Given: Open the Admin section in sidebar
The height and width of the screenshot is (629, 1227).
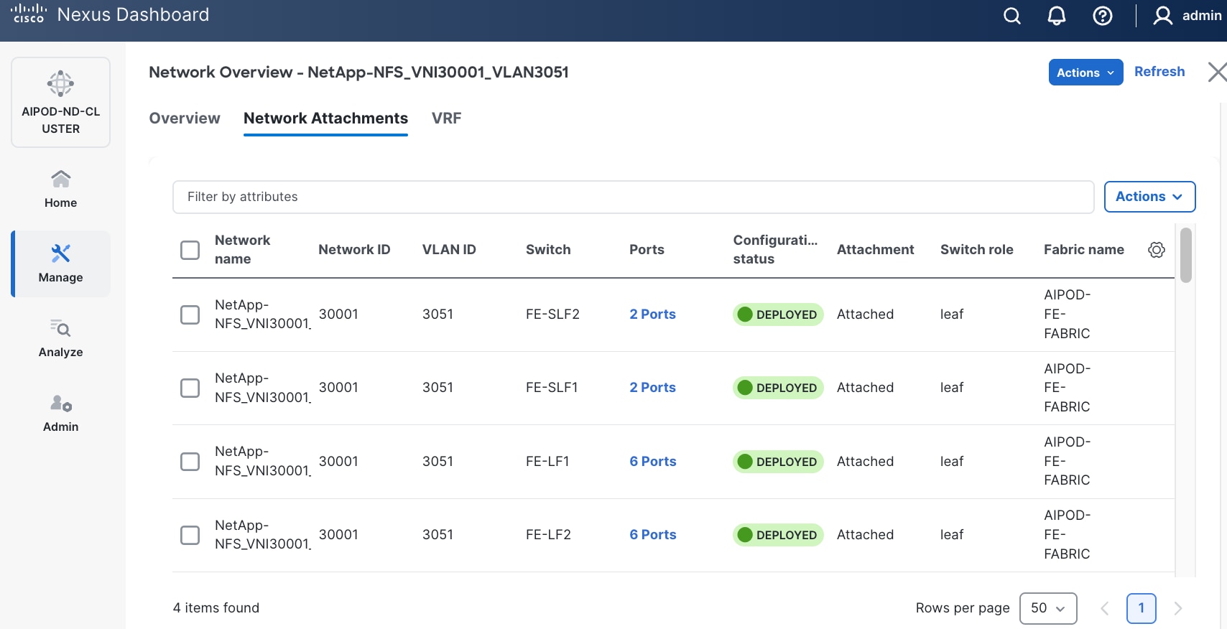Looking at the screenshot, I should pos(60,413).
